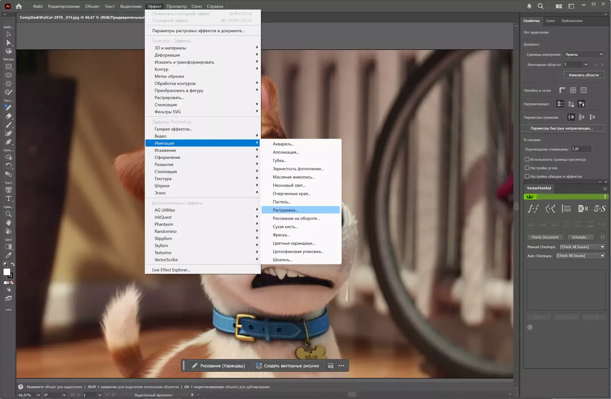Screen dimensions: 611x399
Task: Click swap fill and stroke arrow
Action: click(x=13, y=264)
